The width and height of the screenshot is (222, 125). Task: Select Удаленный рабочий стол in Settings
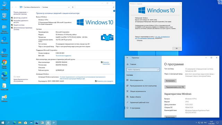[139, 102]
